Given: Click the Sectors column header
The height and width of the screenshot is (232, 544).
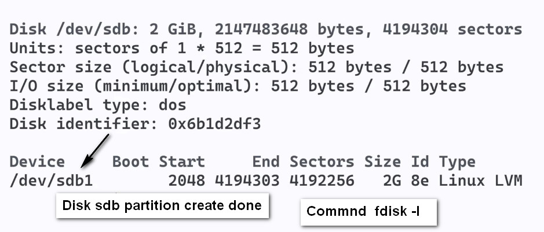Looking at the screenshot, I should pyautogui.click(x=322, y=162).
